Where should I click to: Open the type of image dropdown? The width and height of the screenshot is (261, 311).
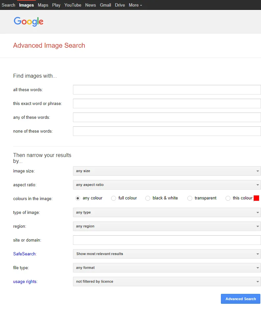tap(167, 212)
